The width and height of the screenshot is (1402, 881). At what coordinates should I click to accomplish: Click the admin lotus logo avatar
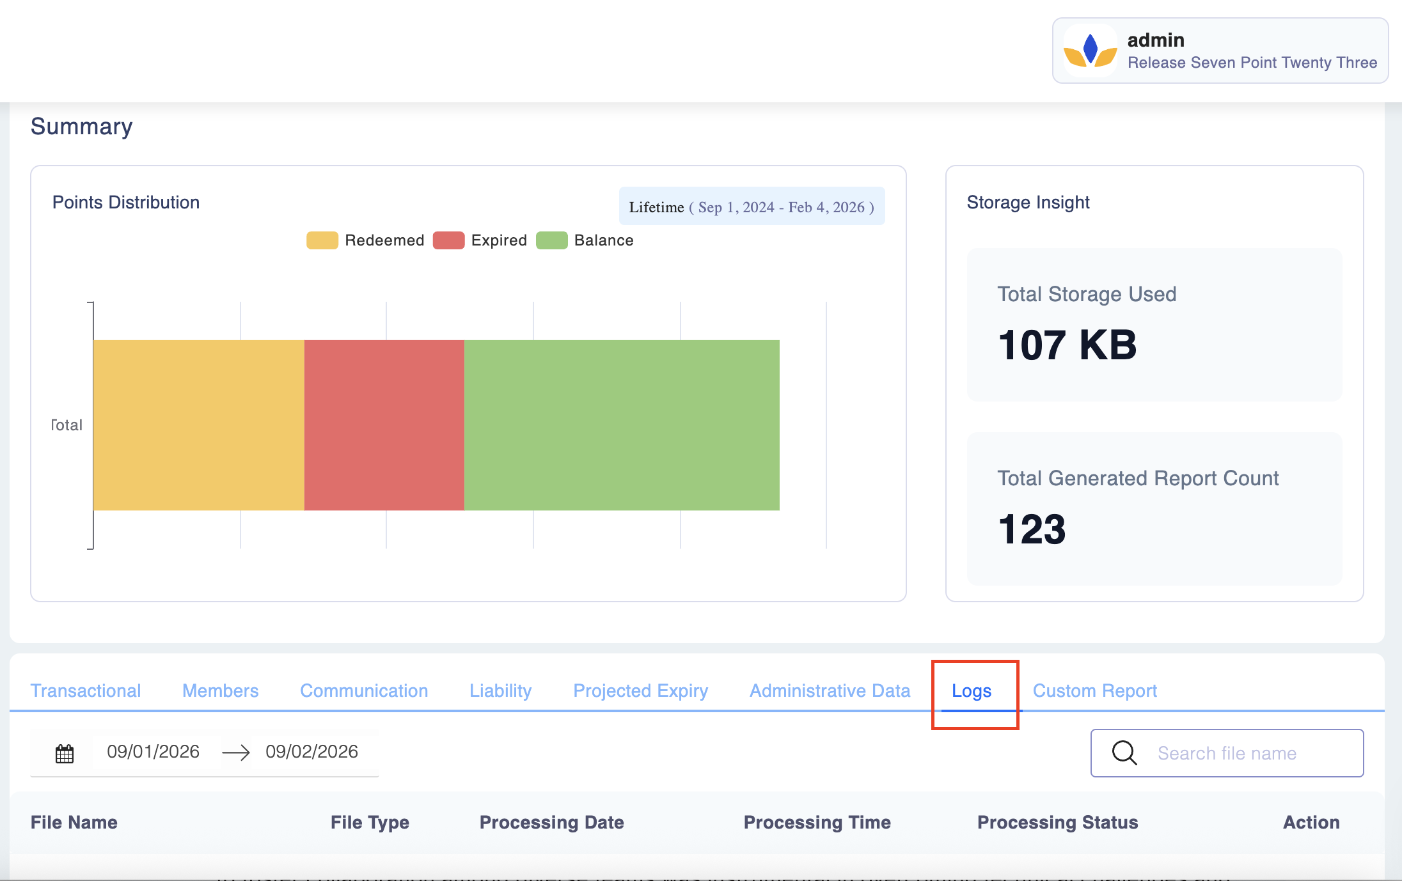pyautogui.click(x=1090, y=51)
